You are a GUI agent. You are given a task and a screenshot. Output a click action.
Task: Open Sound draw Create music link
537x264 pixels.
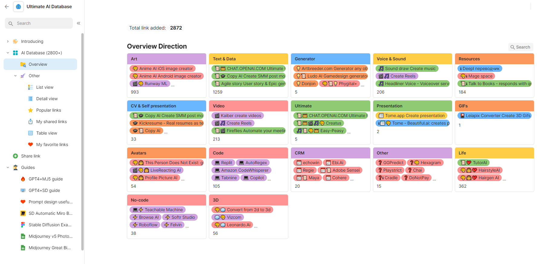click(x=407, y=68)
